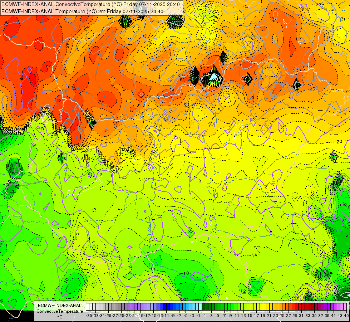Click the light blue cold spot on the map
This screenshot has height=322, width=350.
pos(214,77)
